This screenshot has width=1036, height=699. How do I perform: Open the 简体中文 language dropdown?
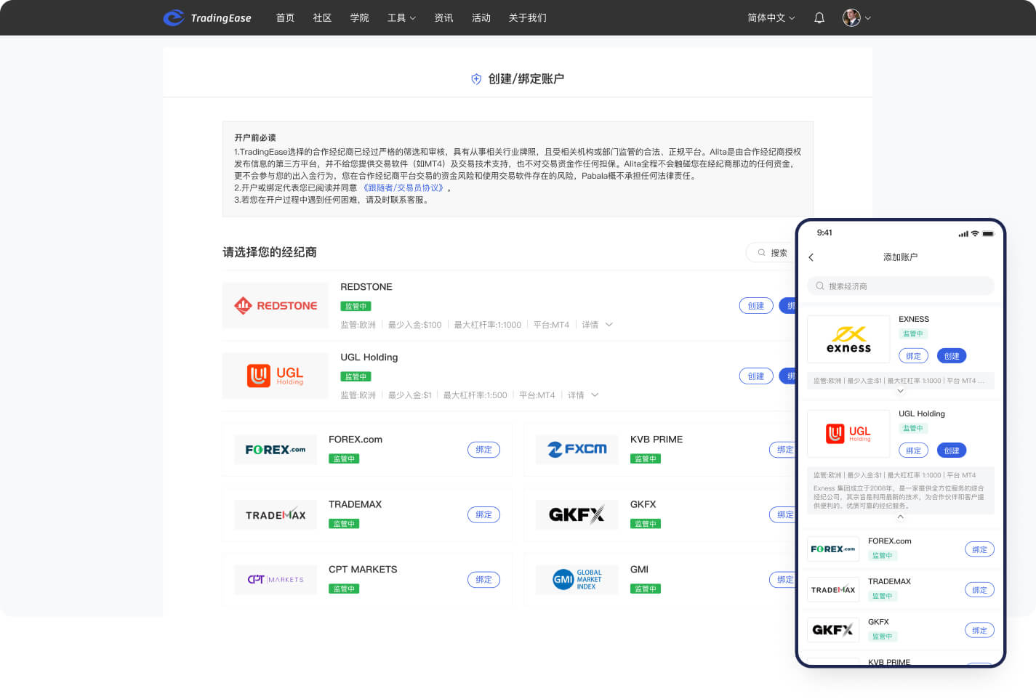click(771, 18)
